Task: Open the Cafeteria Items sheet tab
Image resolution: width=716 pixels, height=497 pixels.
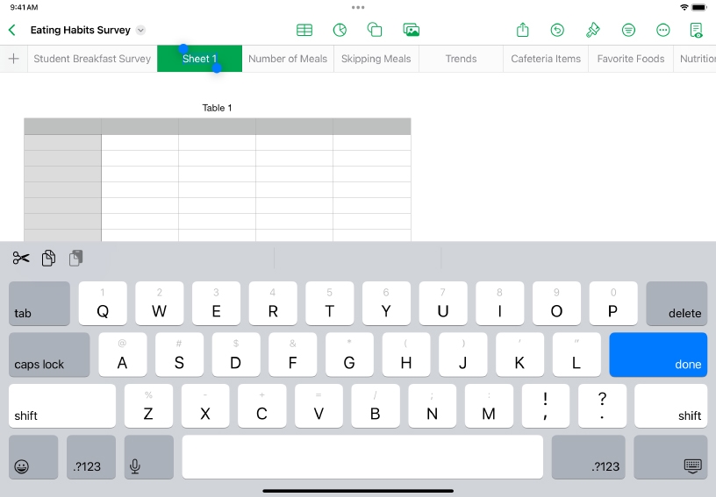Action: [546, 59]
